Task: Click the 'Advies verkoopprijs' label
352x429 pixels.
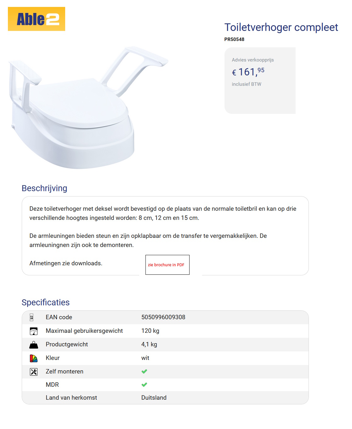Action: pos(253,60)
